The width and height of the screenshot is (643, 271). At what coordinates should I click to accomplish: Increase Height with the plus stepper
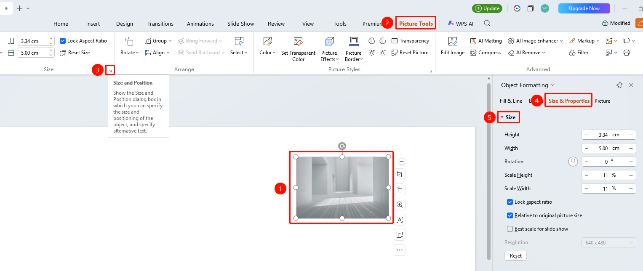click(x=631, y=135)
